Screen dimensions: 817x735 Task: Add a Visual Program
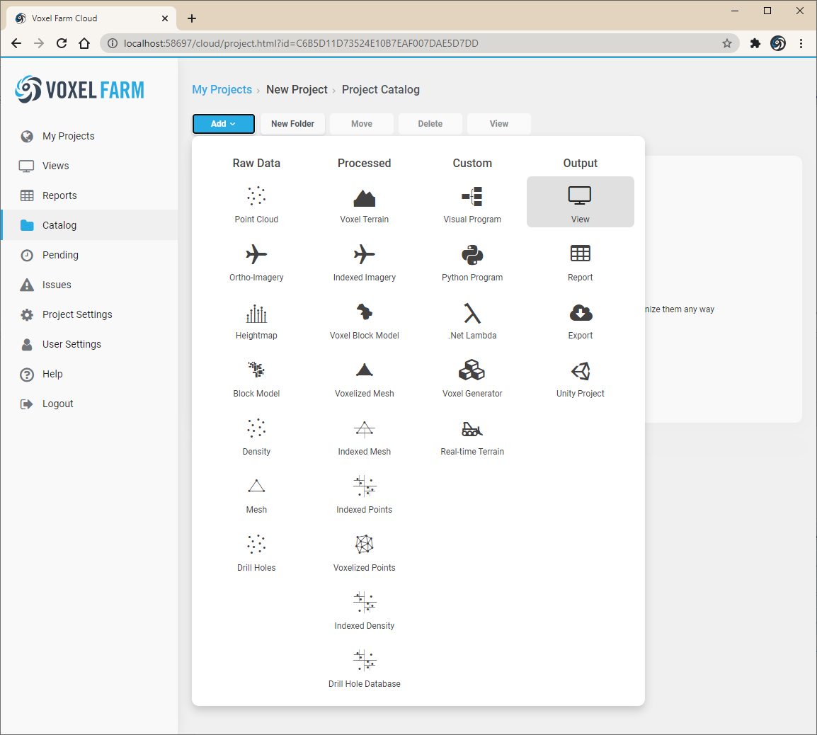click(x=472, y=205)
